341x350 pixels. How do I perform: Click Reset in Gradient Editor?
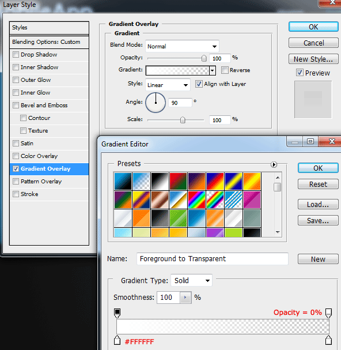318,184
